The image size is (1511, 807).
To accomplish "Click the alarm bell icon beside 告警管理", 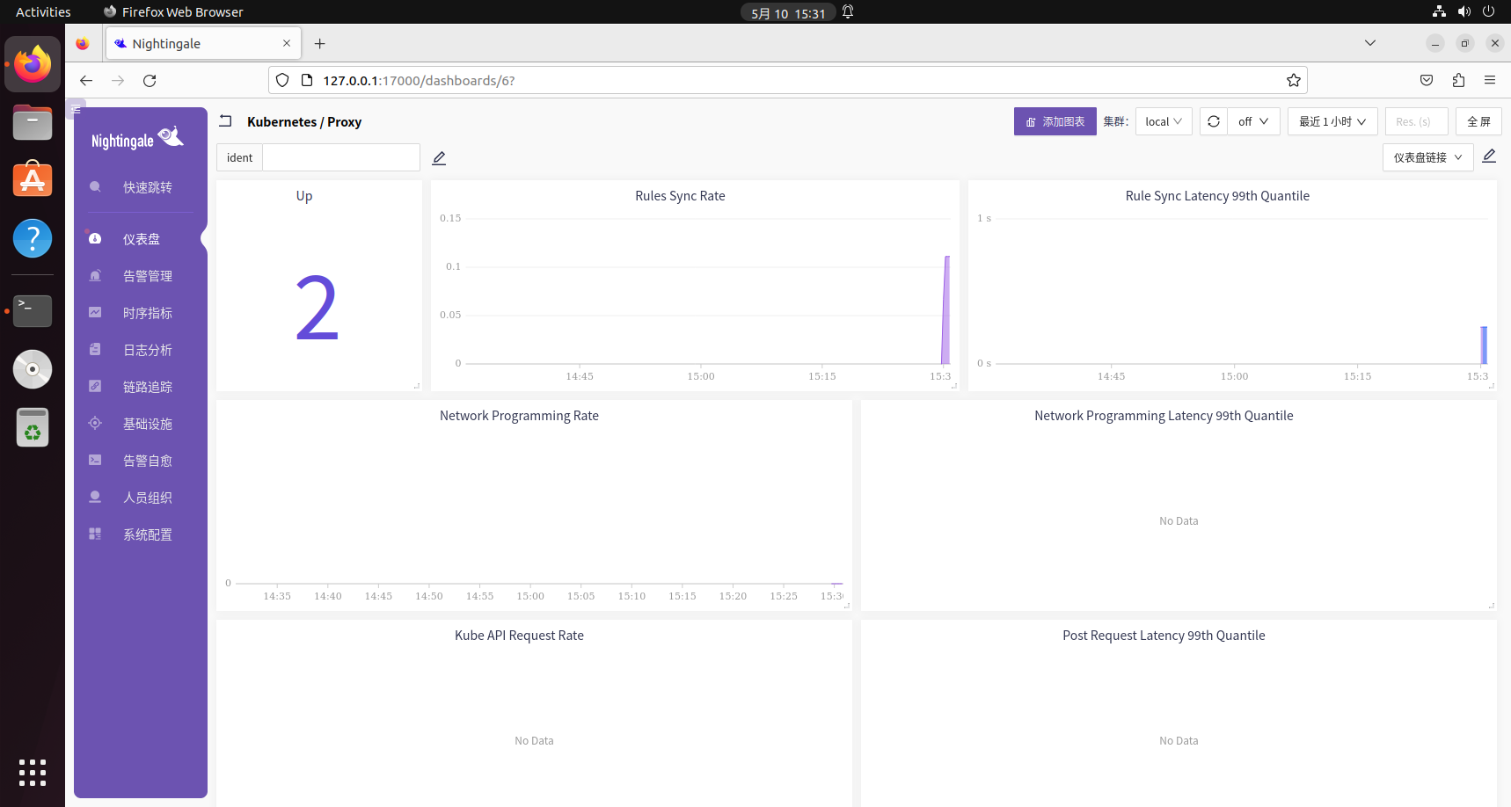I will pos(95,275).
